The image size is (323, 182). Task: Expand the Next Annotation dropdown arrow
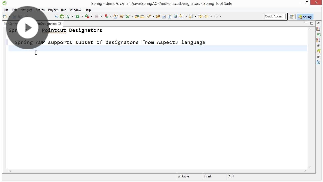pos(186,16)
